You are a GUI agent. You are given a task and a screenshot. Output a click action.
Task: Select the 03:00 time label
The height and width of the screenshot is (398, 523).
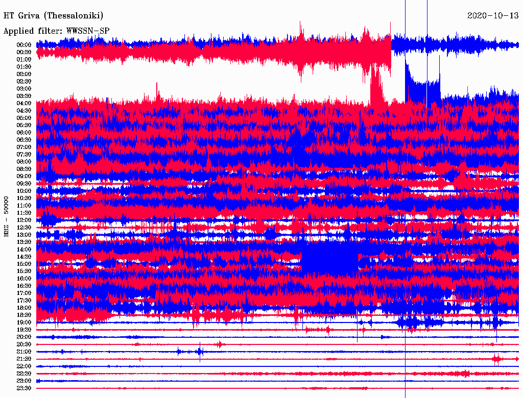click(x=24, y=89)
